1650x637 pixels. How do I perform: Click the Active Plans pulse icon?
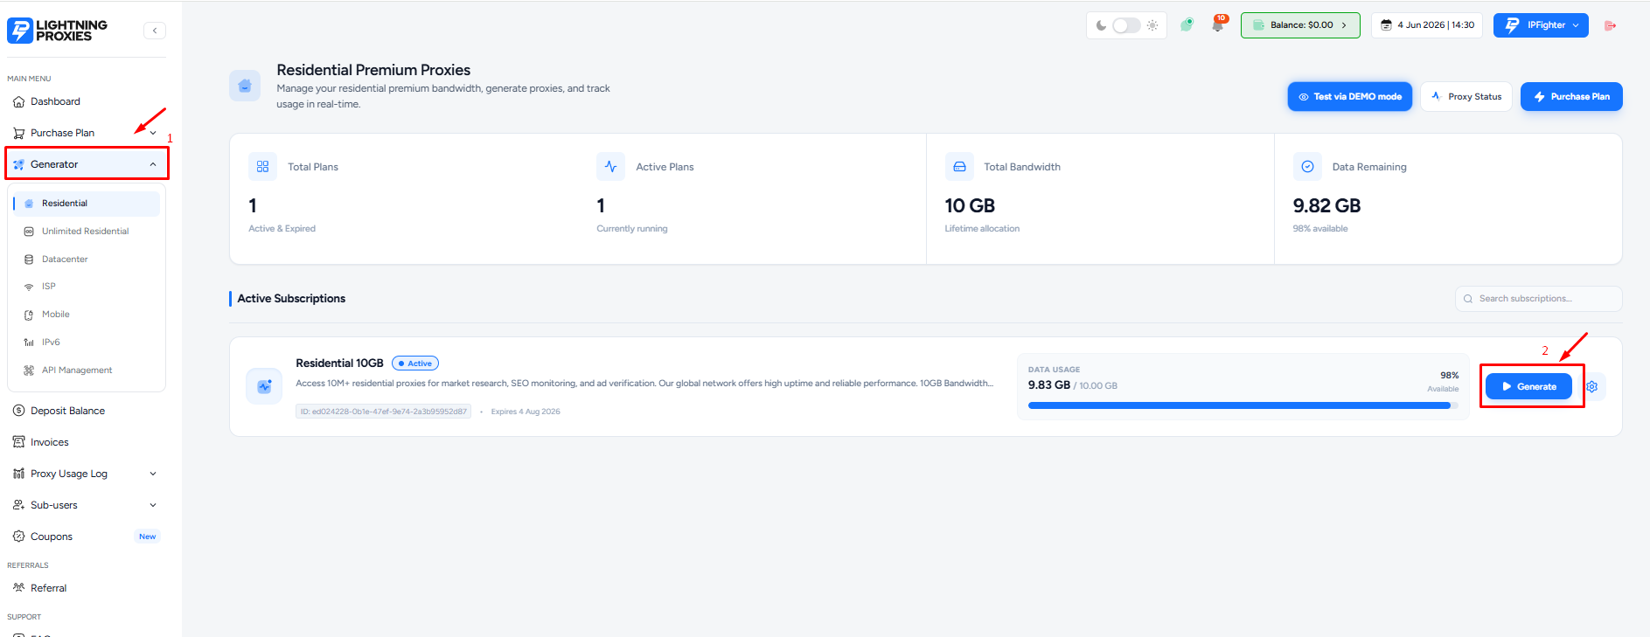click(x=610, y=167)
